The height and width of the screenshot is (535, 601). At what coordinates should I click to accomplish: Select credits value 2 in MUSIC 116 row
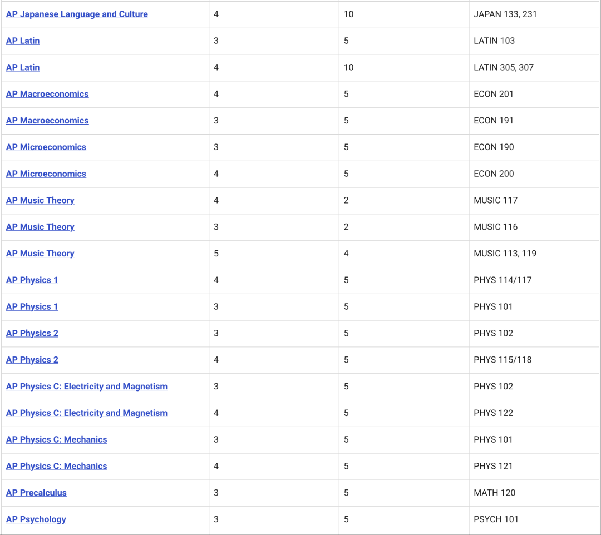tap(346, 227)
